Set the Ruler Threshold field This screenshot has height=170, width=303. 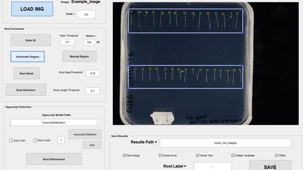pos(67,42)
